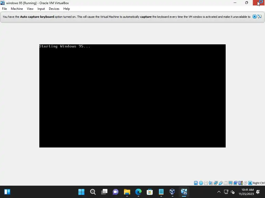Click the optical disk indicator in status bar
This screenshot has height=198, width=265.
pyautogui.click(x=201, y=183)
